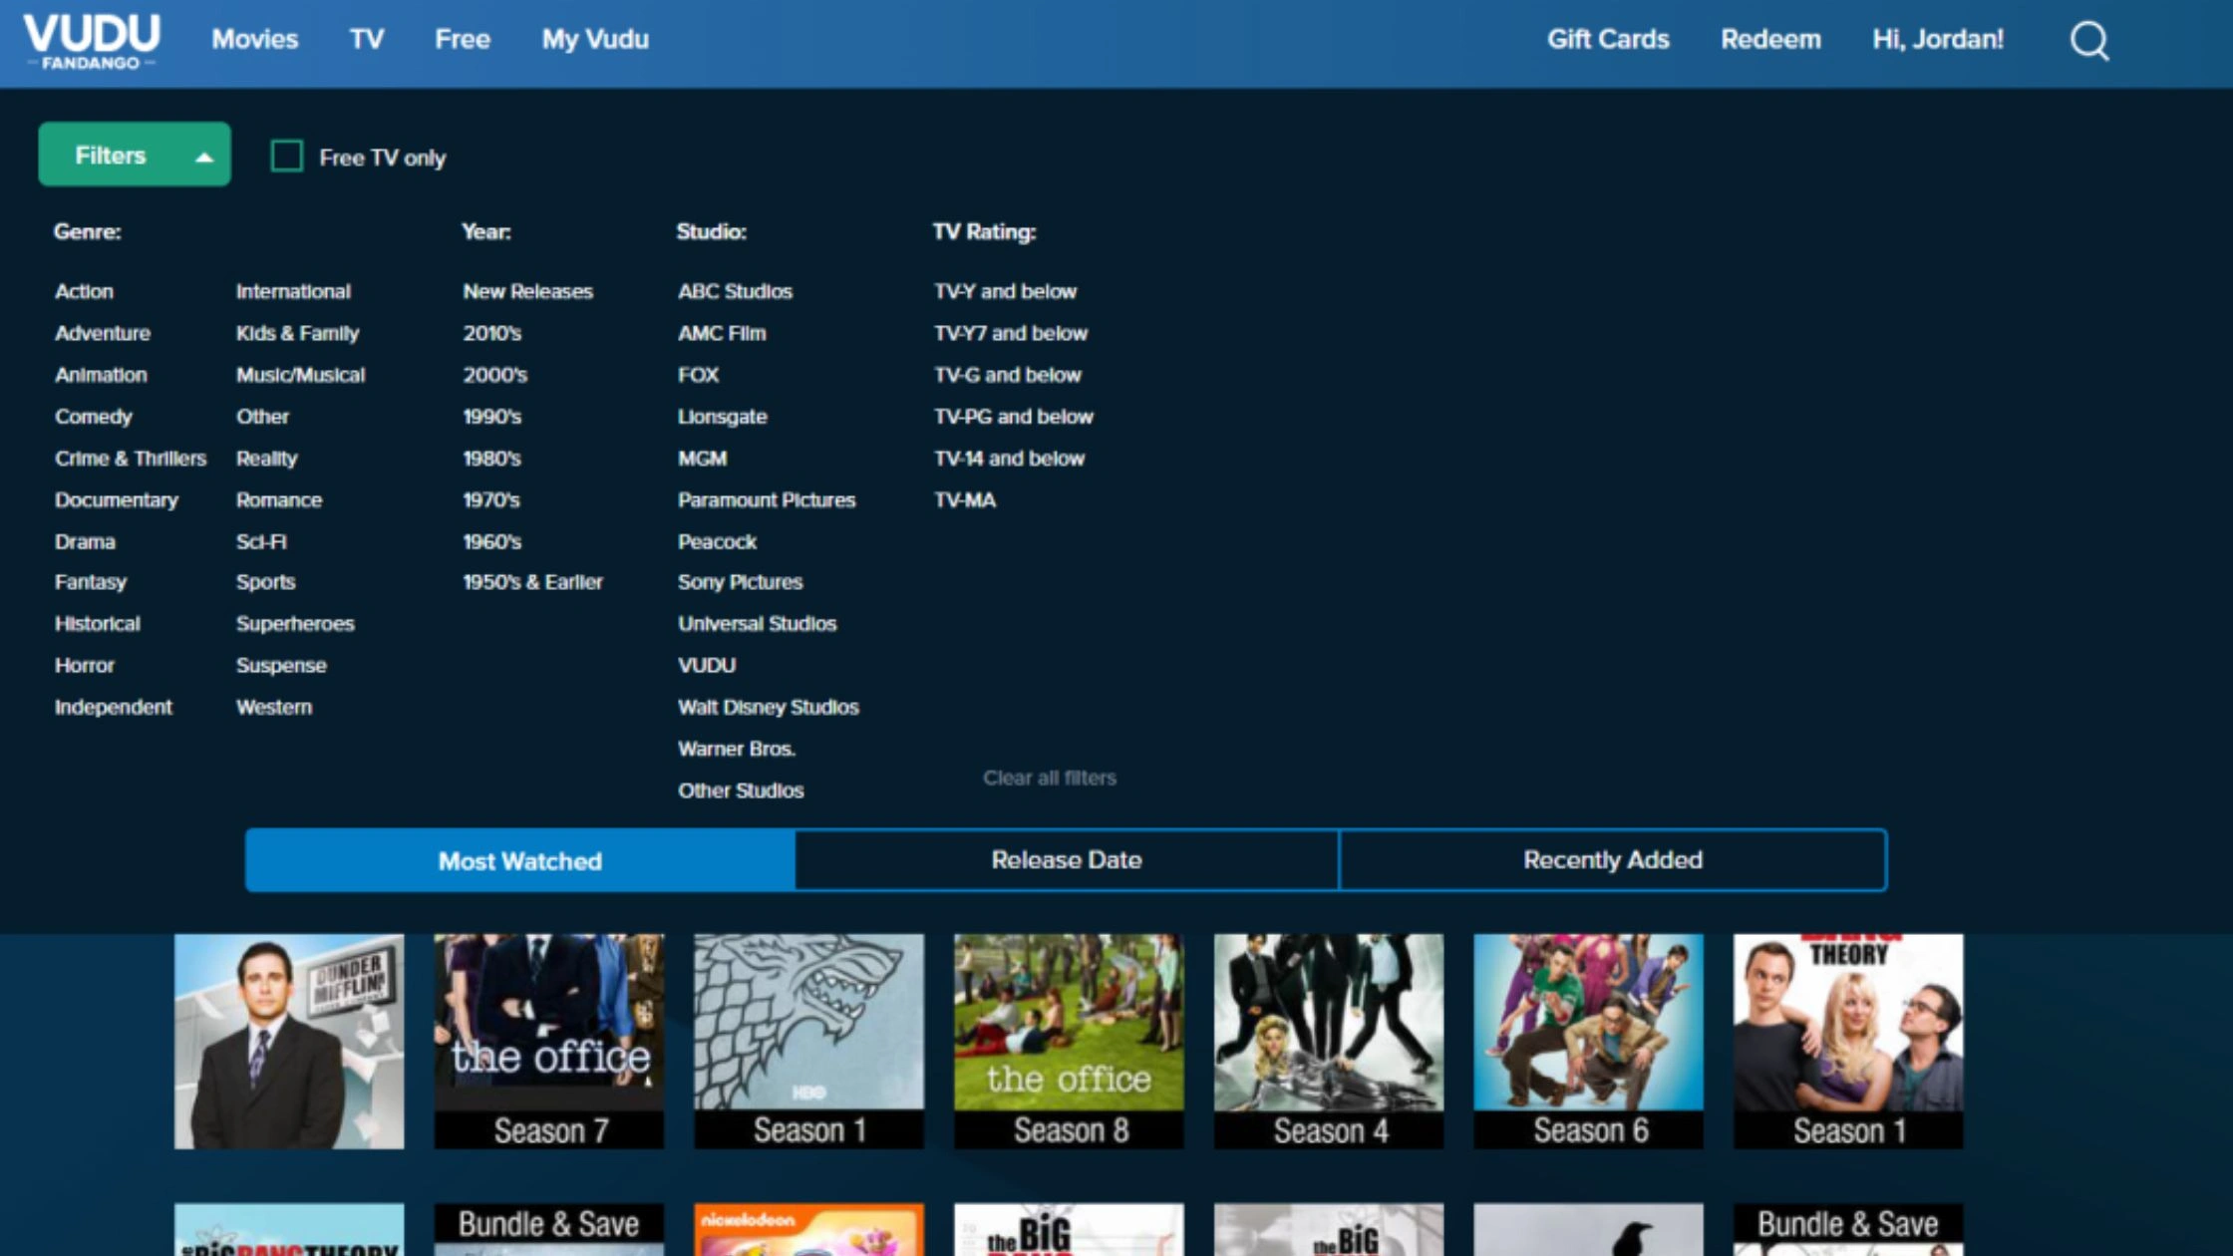
Task: Open the search magnifier icon
Action: [2089, 41]
